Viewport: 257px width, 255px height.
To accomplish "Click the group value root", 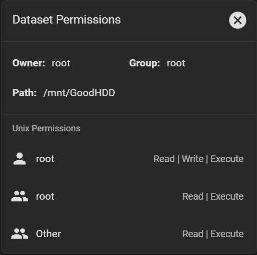I will coord(176,63).
